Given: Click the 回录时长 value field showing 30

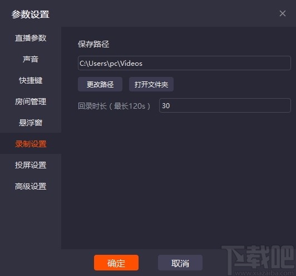Looking at the screenshot, I should click(225, 105).
